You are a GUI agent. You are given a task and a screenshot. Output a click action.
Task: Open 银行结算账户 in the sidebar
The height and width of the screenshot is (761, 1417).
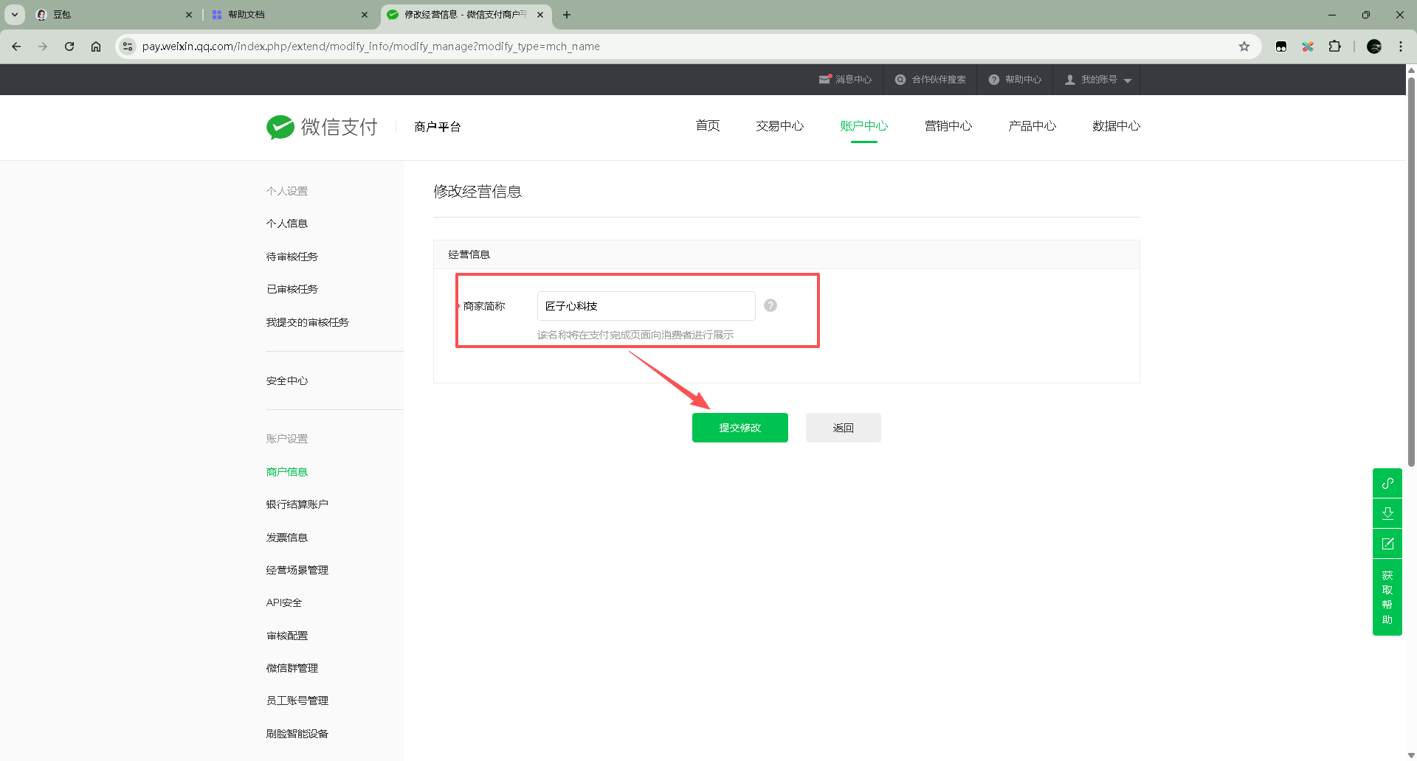(297, 504)
